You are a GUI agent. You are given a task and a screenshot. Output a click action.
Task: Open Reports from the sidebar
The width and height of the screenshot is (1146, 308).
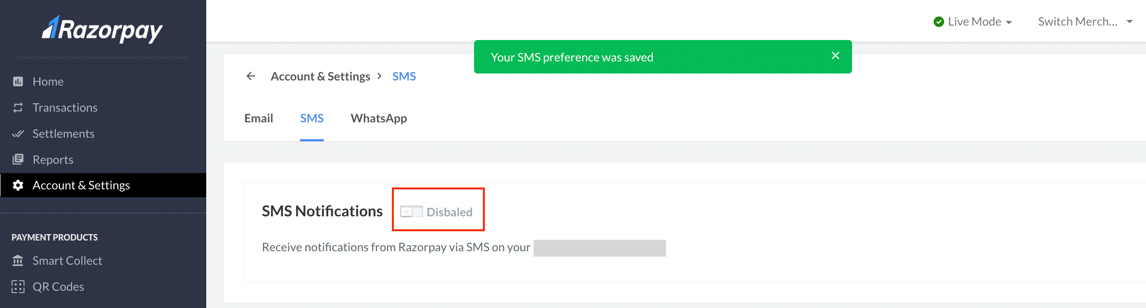click(x=53, y=160)
